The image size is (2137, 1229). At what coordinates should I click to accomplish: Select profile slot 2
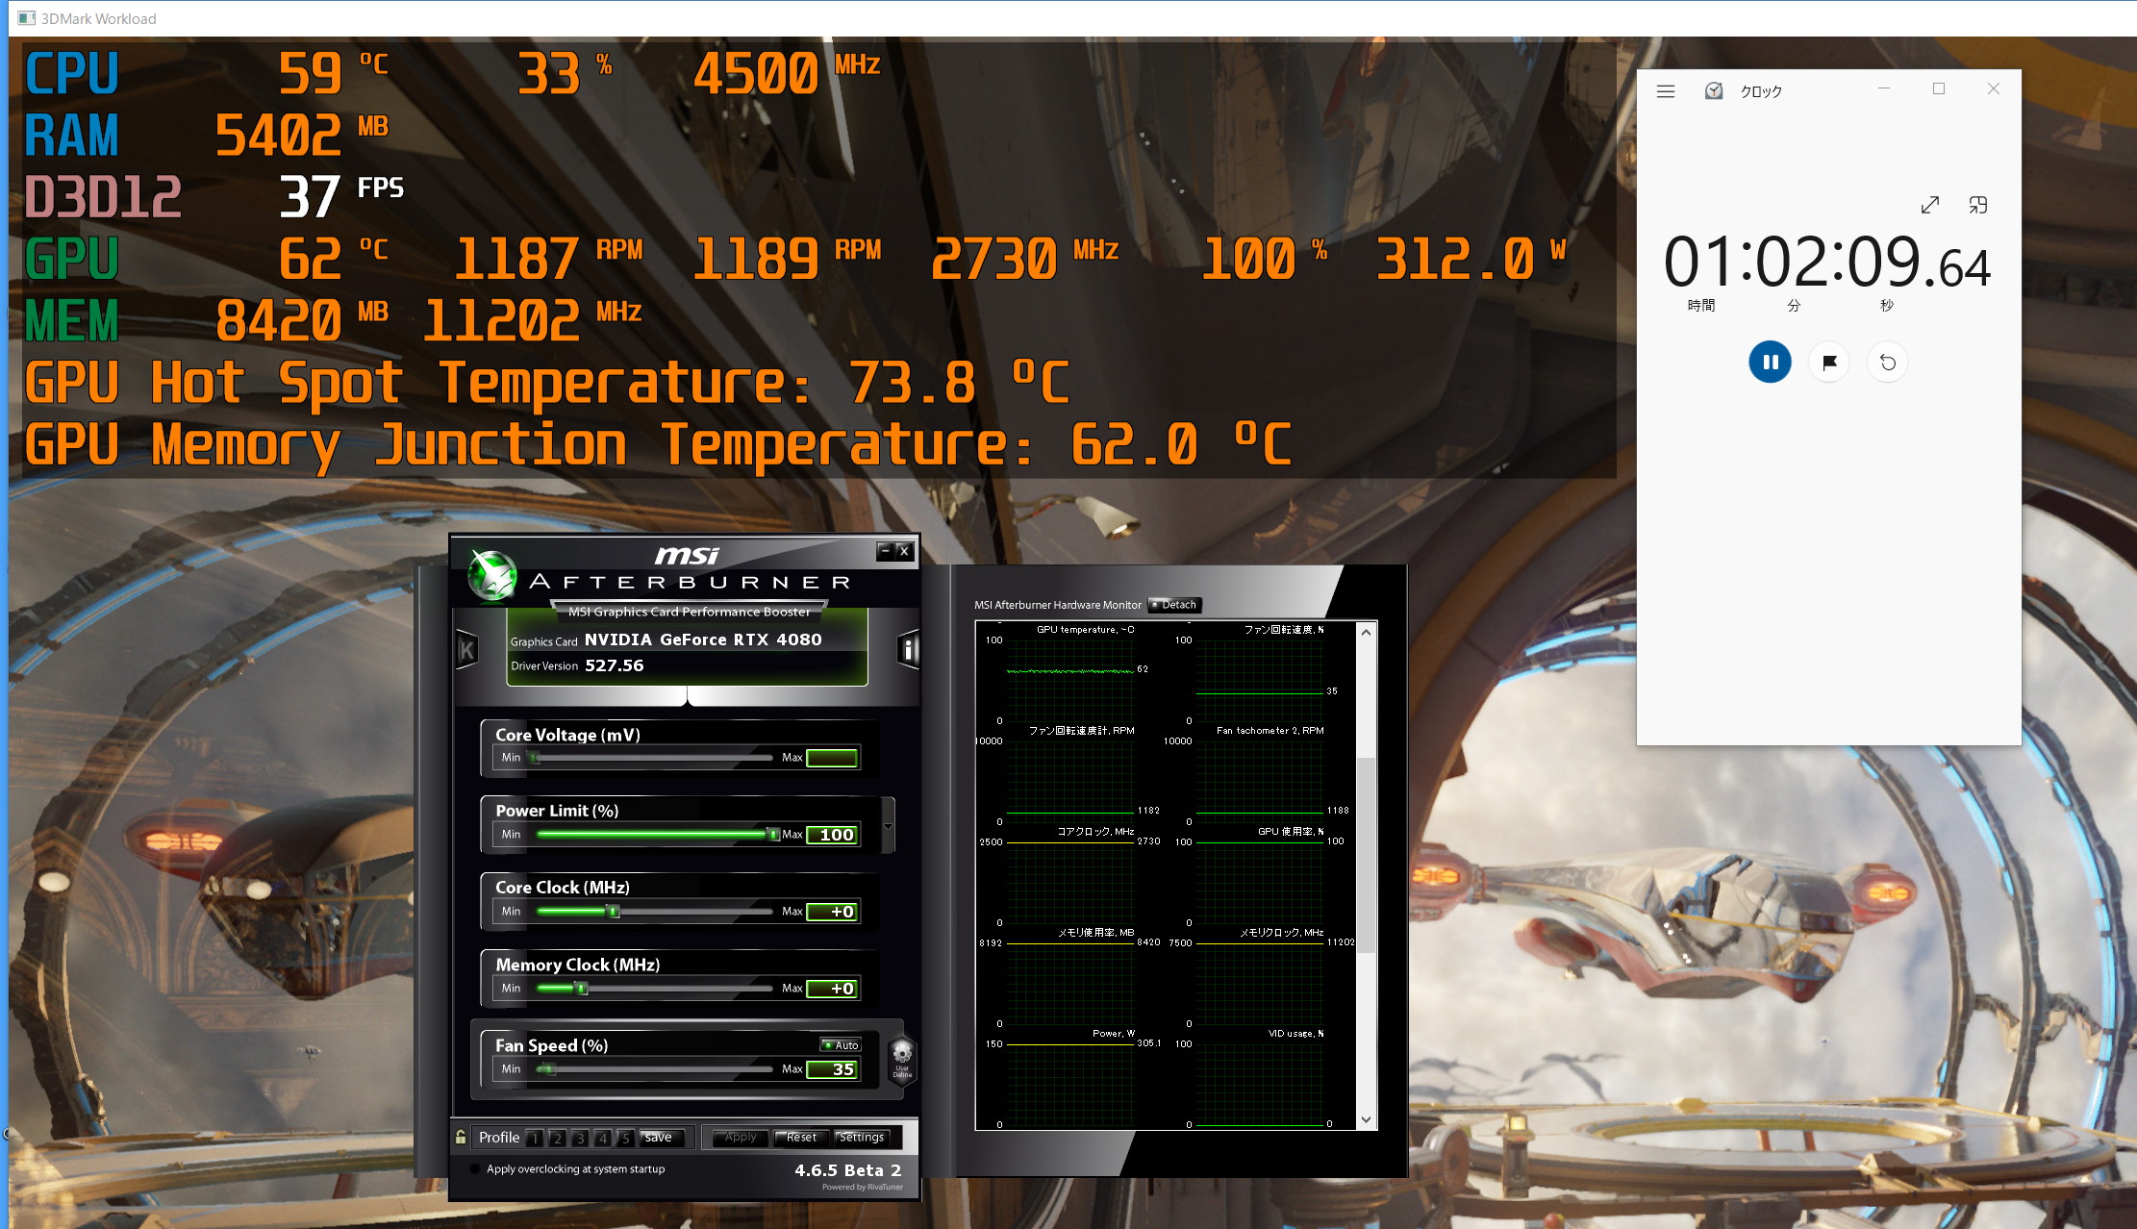557,1138
